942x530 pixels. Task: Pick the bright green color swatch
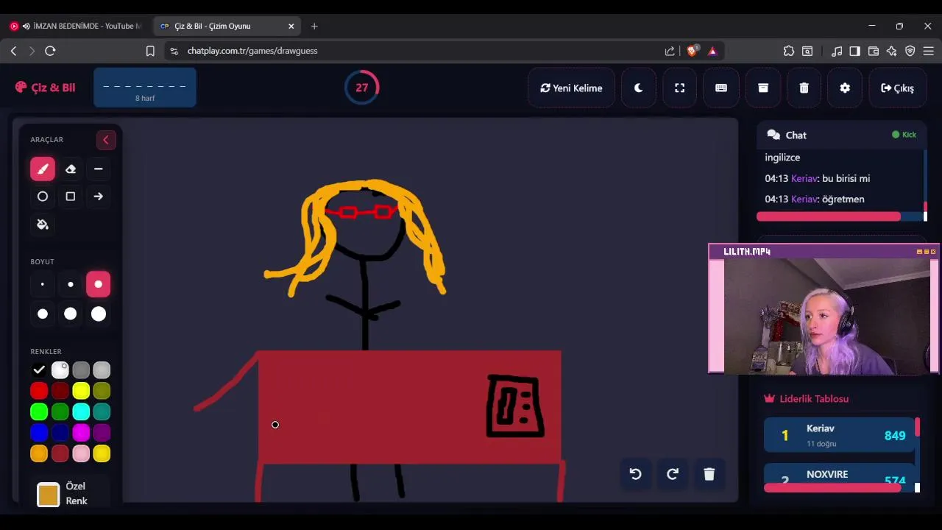point(39,411)
